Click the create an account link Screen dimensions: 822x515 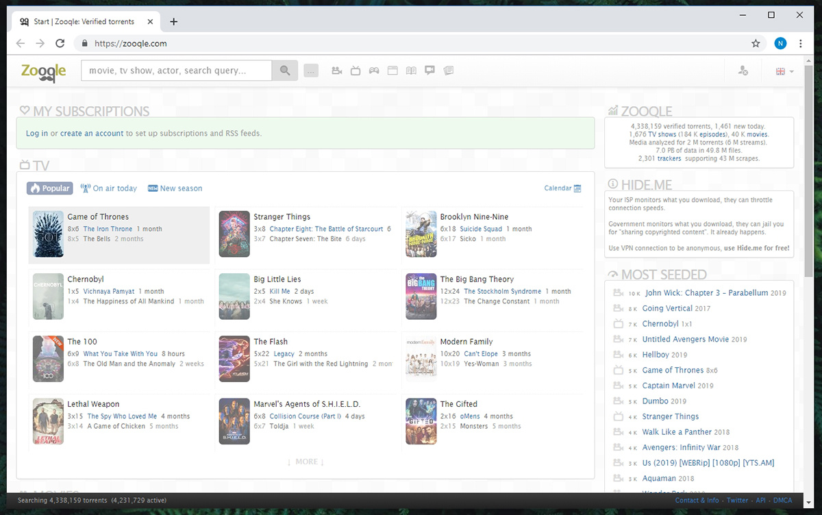[92, 134]
